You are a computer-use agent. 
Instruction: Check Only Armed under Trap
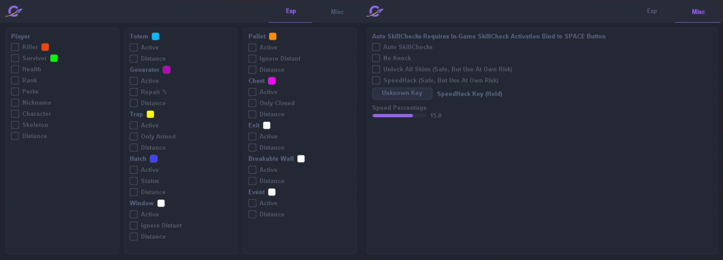click(134, 137)
